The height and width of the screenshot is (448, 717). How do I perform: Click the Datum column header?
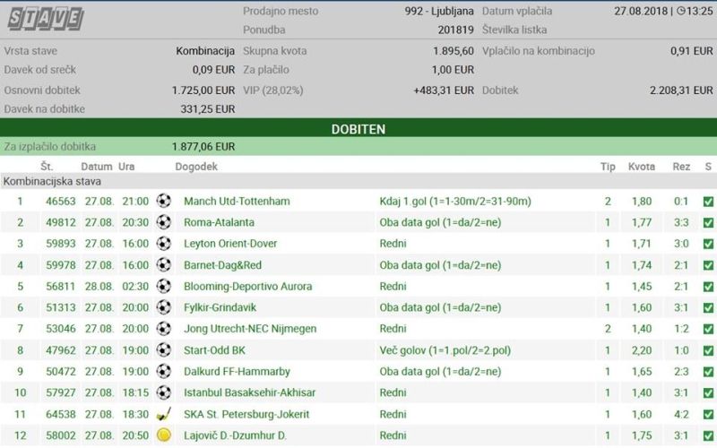97,167
